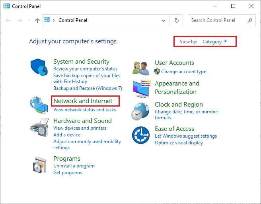The height and width of the screenshot is (204, 261).
Task: Open Hardware and Sound category
Action: point(83,121)
